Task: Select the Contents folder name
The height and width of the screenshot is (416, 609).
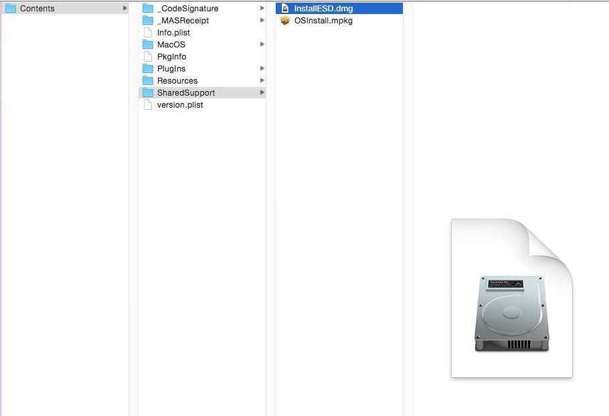Action: click(37, 8)
